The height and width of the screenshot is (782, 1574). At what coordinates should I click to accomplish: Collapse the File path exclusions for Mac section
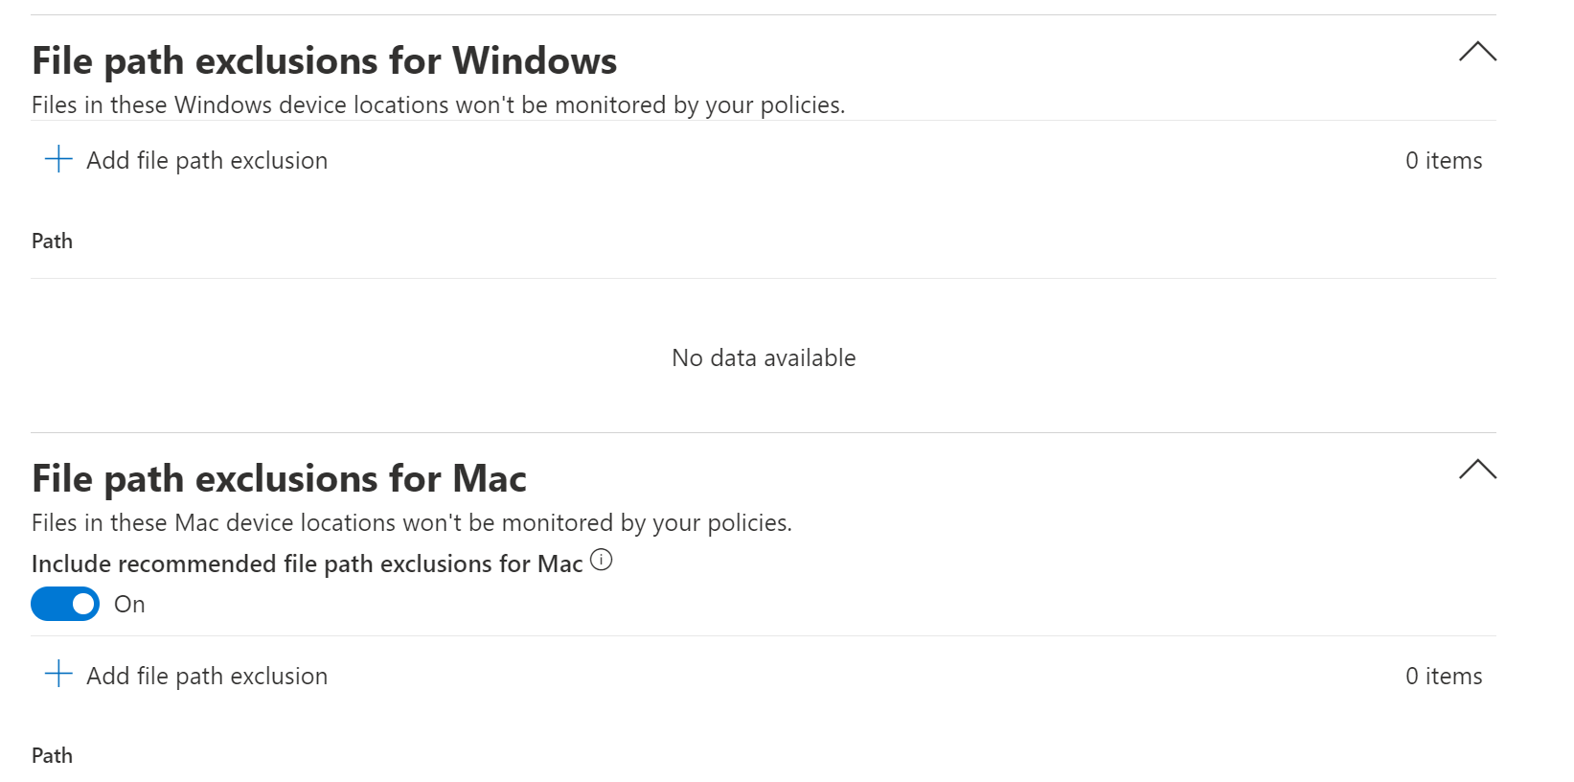coord(1476,470)
